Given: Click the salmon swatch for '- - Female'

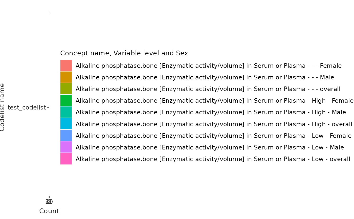Looking at the screenshot, I should pos(66,65).
